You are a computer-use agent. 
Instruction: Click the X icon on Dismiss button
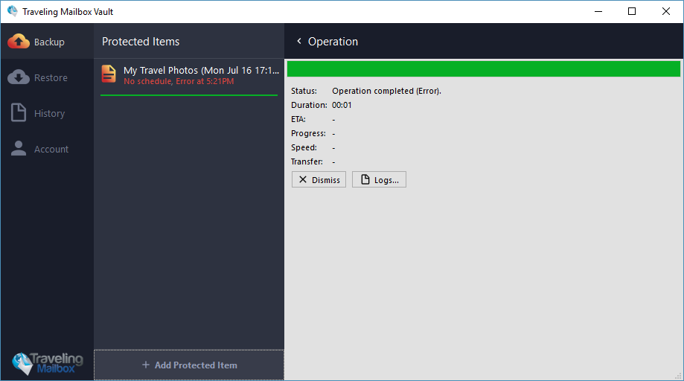click(302, 180)
